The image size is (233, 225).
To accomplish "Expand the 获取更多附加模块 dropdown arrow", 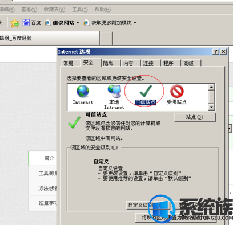I will 135,23.
